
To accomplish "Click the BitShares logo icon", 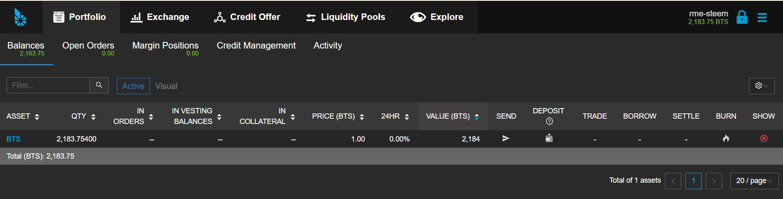I will click(20, 17).
